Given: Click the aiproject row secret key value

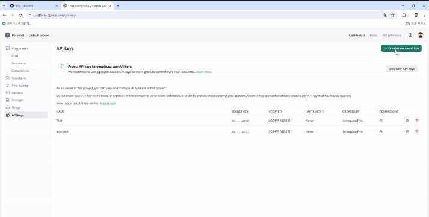Looking at the screenshot, I should (x=240, y=131).
